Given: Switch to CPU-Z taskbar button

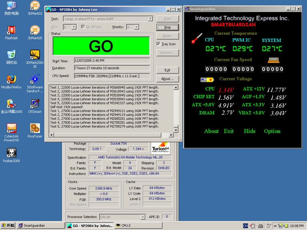Looking at the screenshot, I should click(138, 226).
